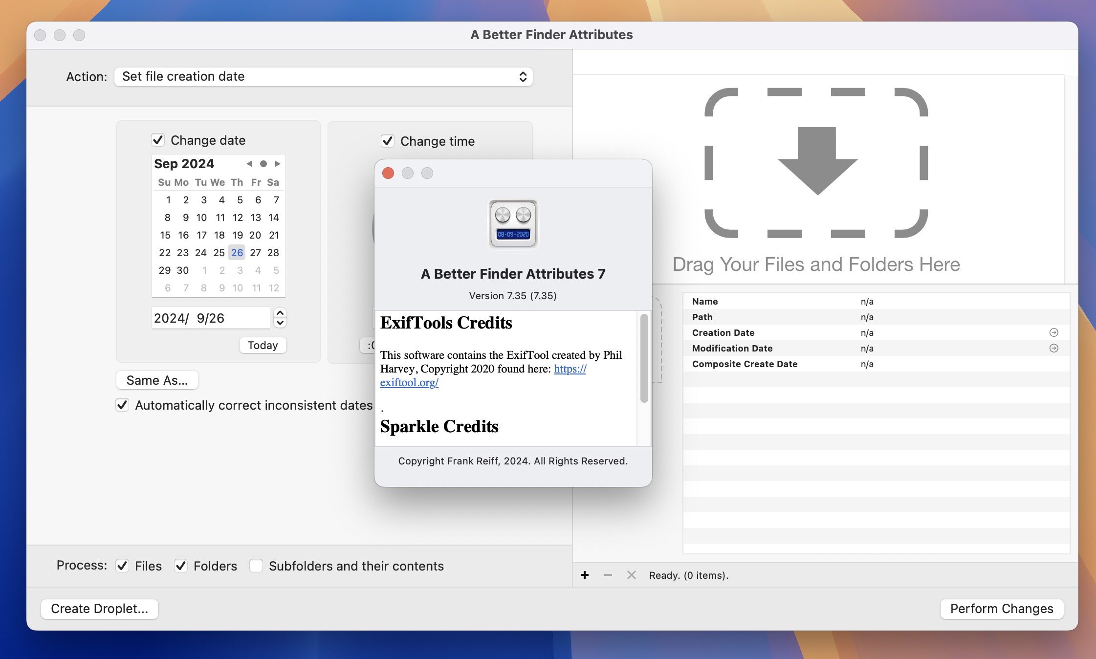1096x659 pixels.
Task: Click the Create Droplet button
Action: point(99,608)
